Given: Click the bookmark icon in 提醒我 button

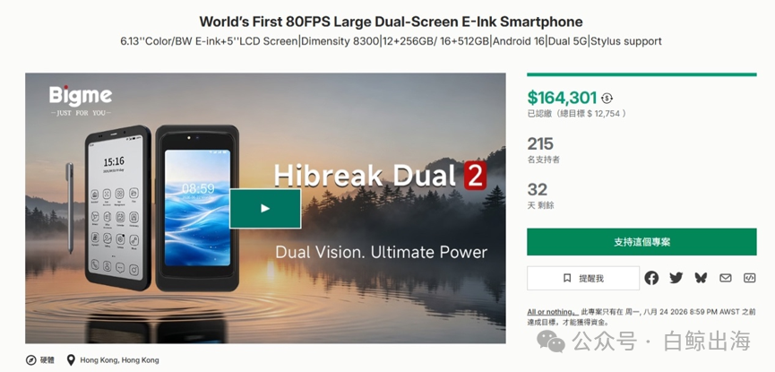Looking at the screenshot, I should (x=567, y=279).
